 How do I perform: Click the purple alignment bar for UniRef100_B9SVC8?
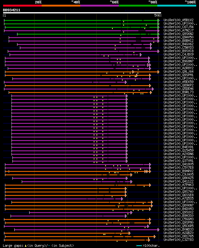83,51
